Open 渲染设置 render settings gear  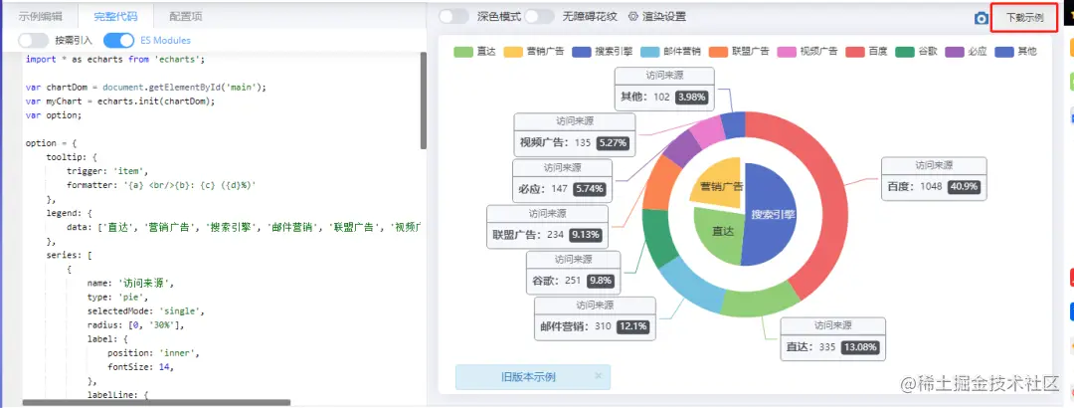[657, 17]
